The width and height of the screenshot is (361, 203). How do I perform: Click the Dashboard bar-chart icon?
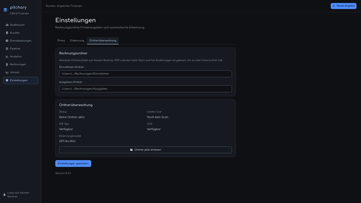(x=7, y=25)
